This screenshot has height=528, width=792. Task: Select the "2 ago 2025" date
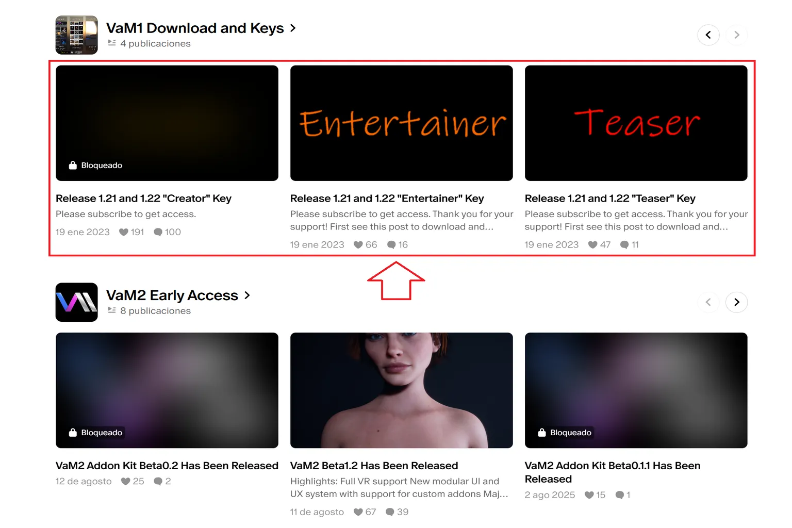pos(550,495)
